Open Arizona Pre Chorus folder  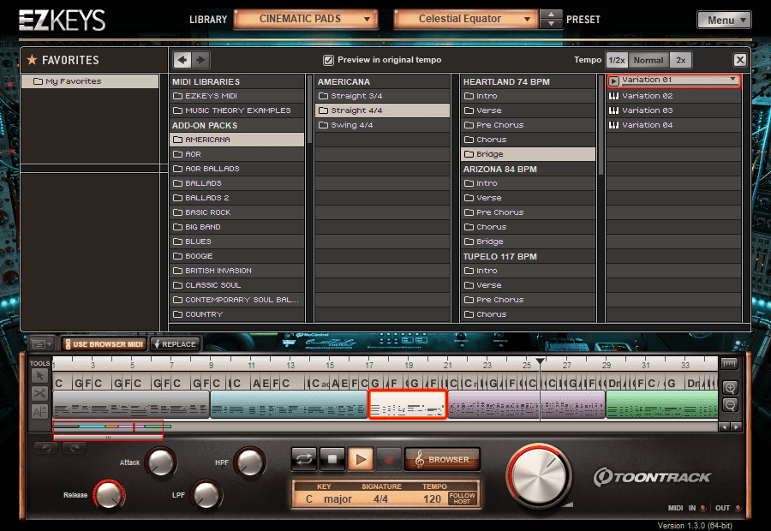click(528, 212)
